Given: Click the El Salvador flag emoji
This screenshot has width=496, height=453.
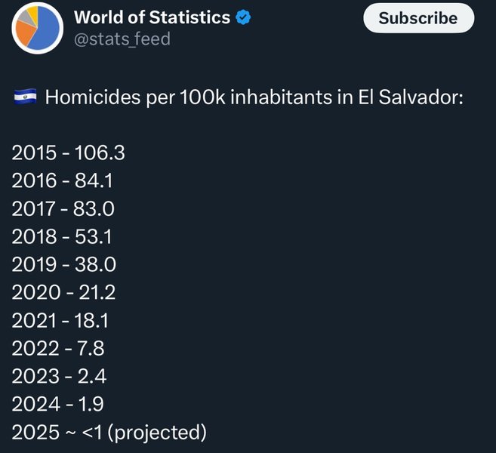Looking at the screenshot, I should pyautogui.click(x=26, y=97).
